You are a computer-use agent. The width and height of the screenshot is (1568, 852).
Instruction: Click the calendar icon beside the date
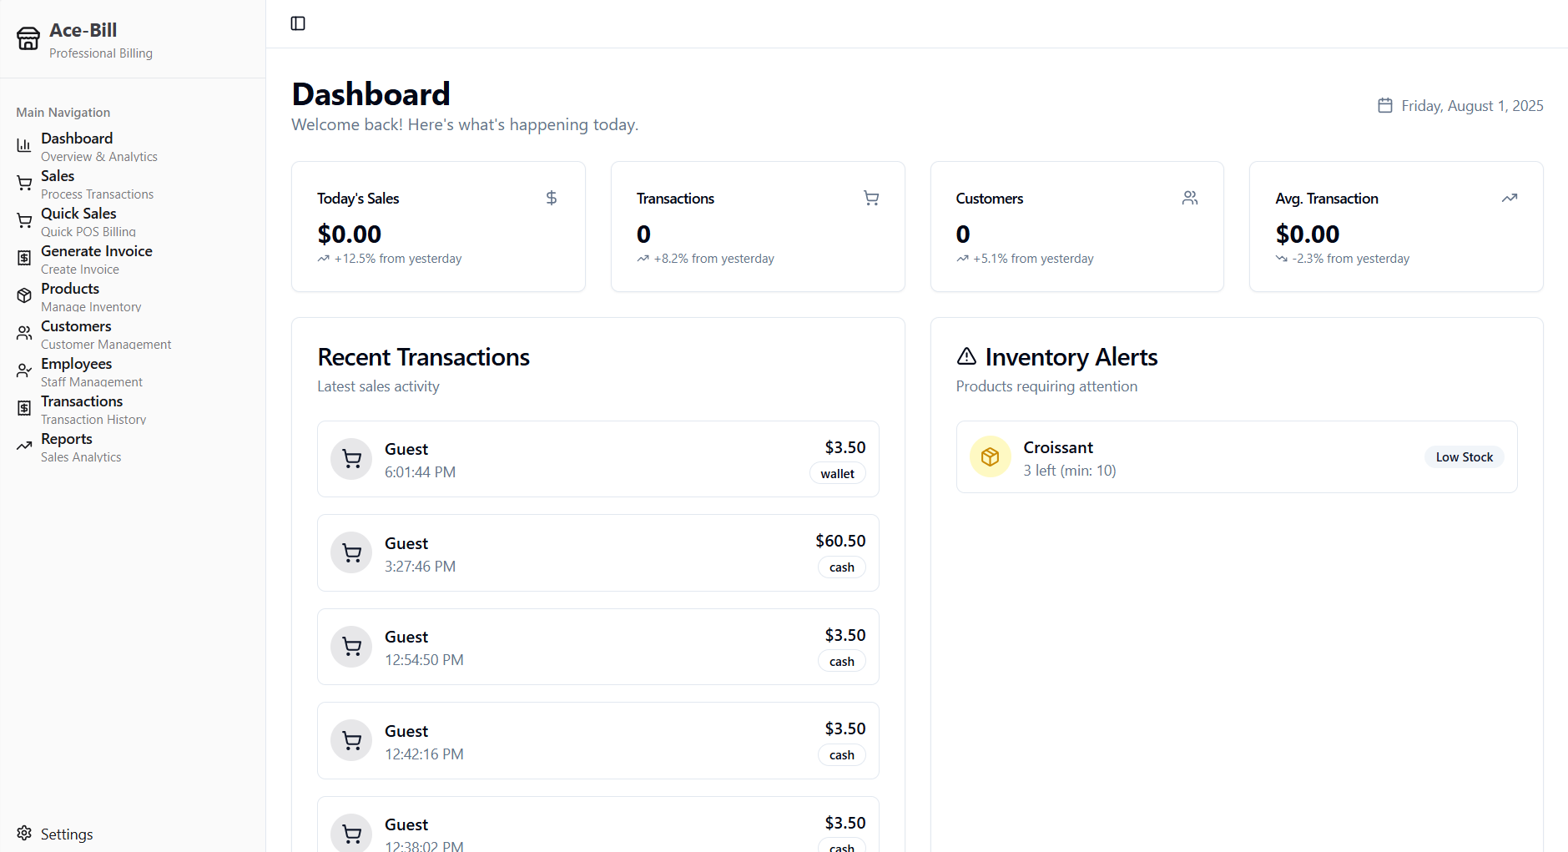pyautogui.click(x=1384, y=105)
